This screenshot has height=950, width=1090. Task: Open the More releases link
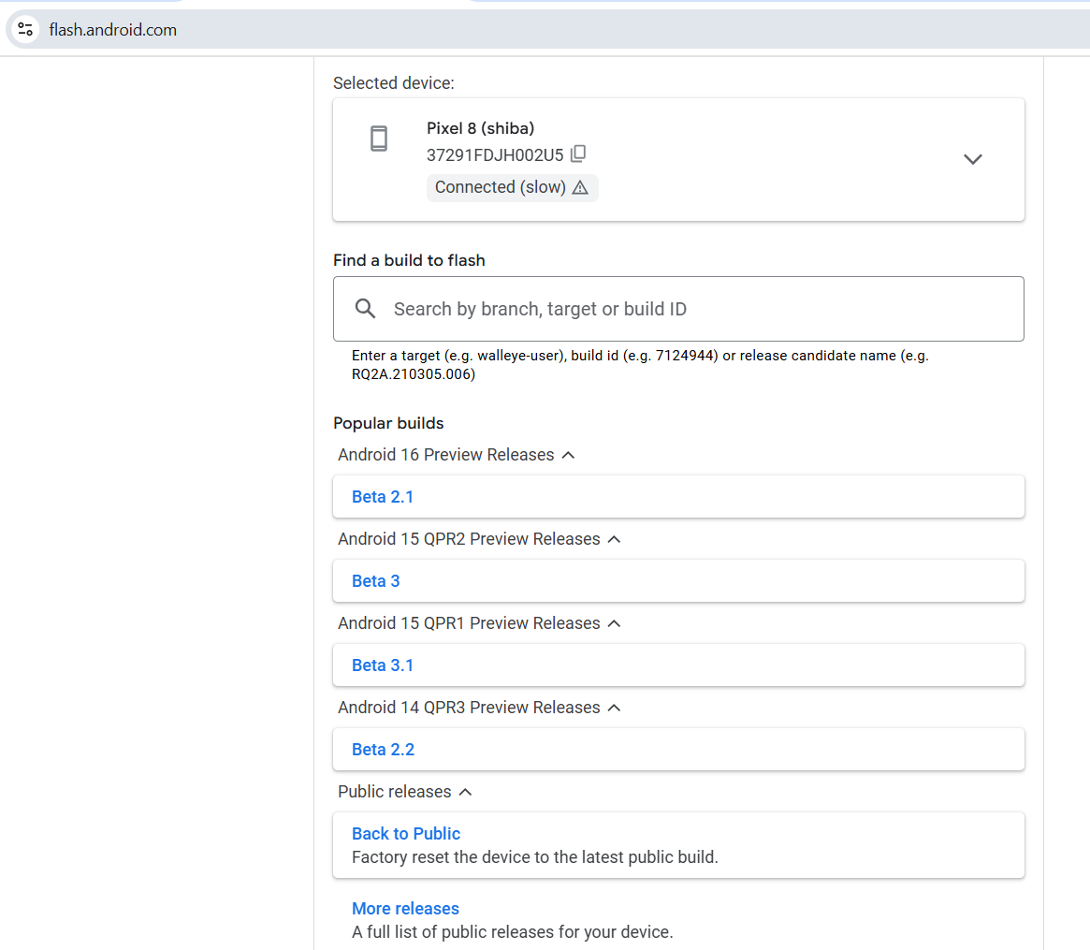point(405,909)
